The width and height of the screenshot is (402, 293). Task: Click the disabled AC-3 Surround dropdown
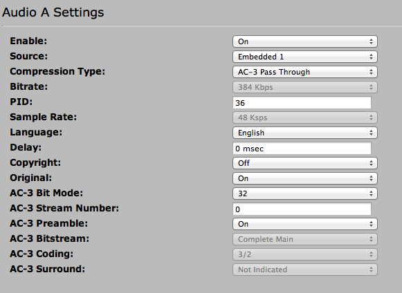[x=305, y=270]
